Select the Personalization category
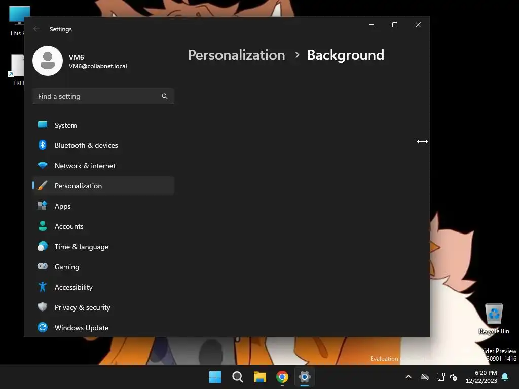 103,186
